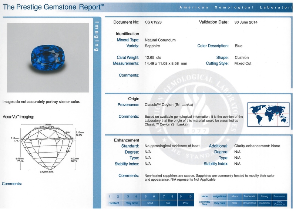
Task: Click the Extremely Rare rarity cell
Action: (205, 203)
